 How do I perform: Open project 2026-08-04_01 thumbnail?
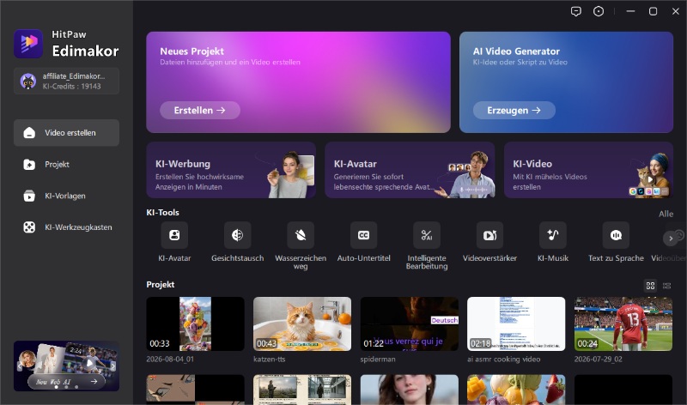(196, 324)
